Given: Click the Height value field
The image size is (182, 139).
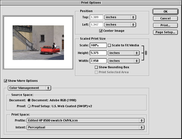Looking at the screenshot, I should click(x=98, y=53).
